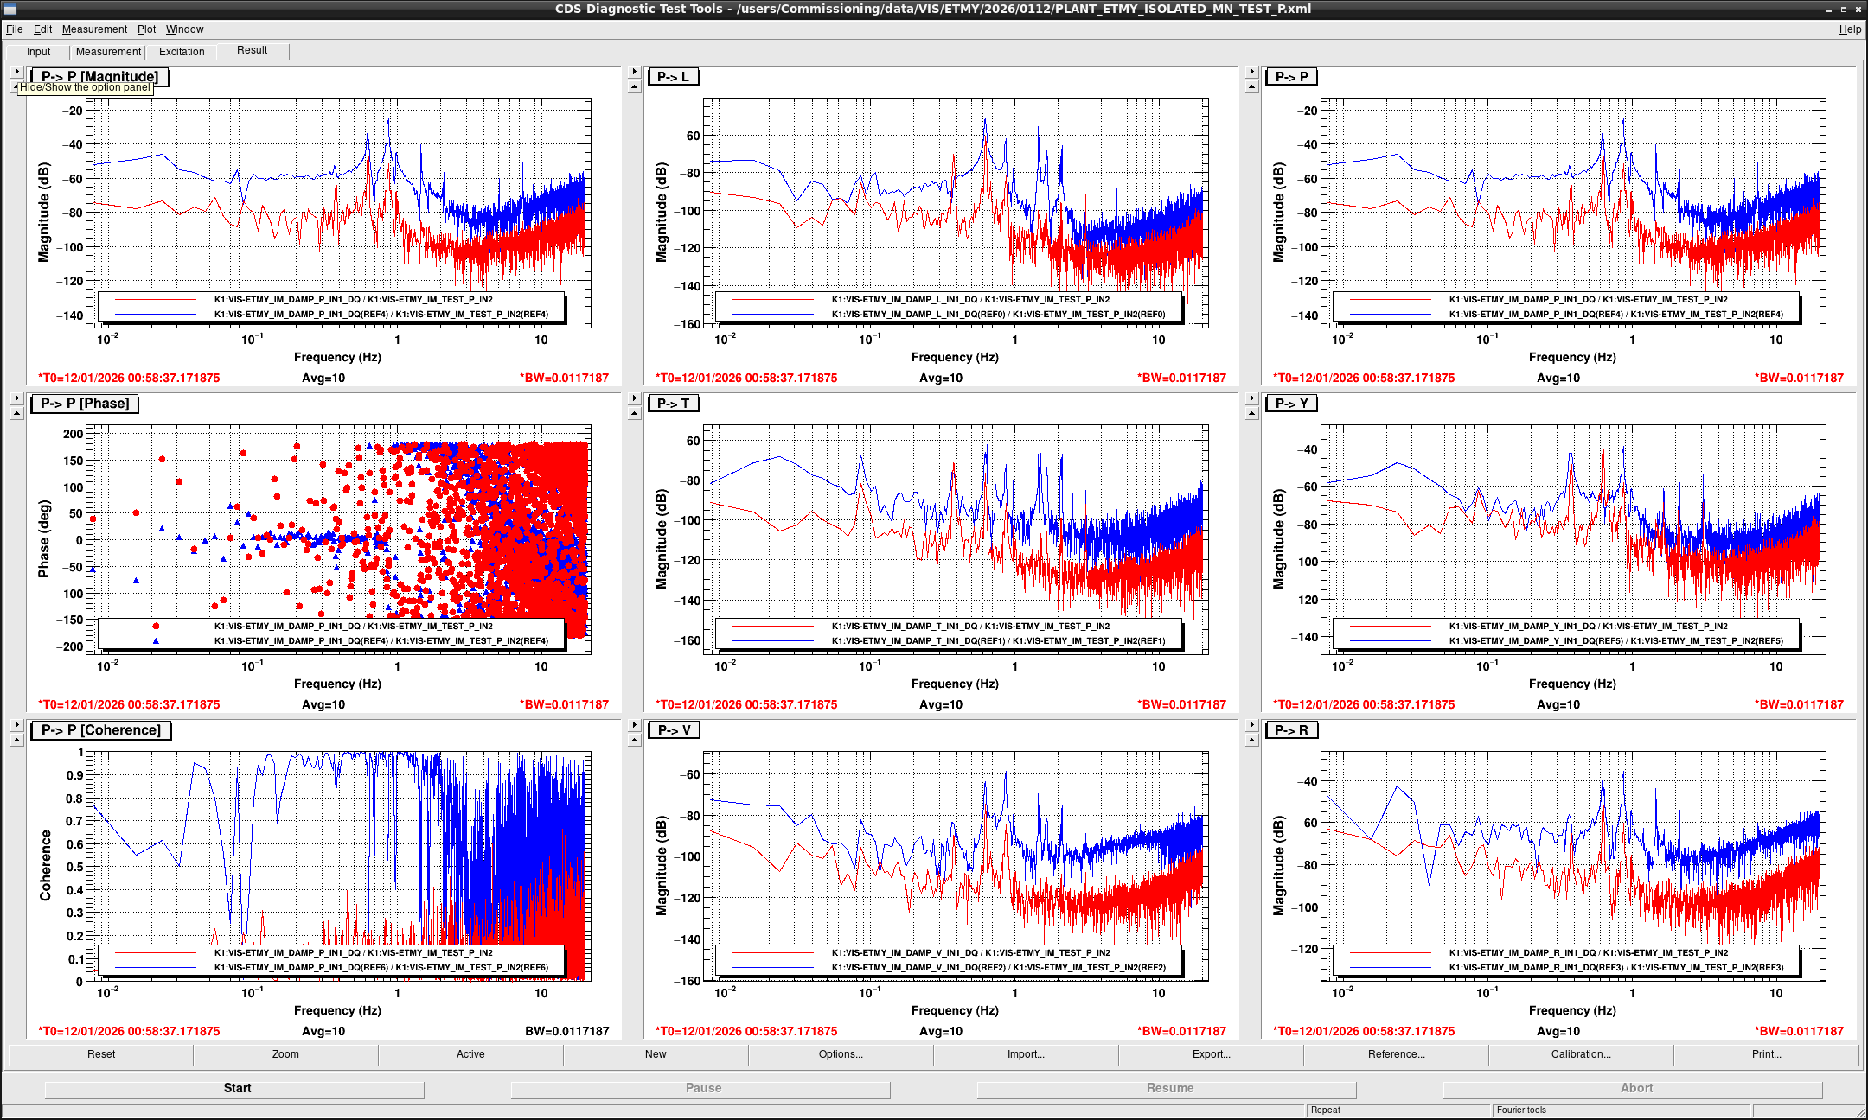Screen dimensions: 1868x1120
Task: Click up-arrow icon beside P-> Y plot title
Action: (1251, 414)
